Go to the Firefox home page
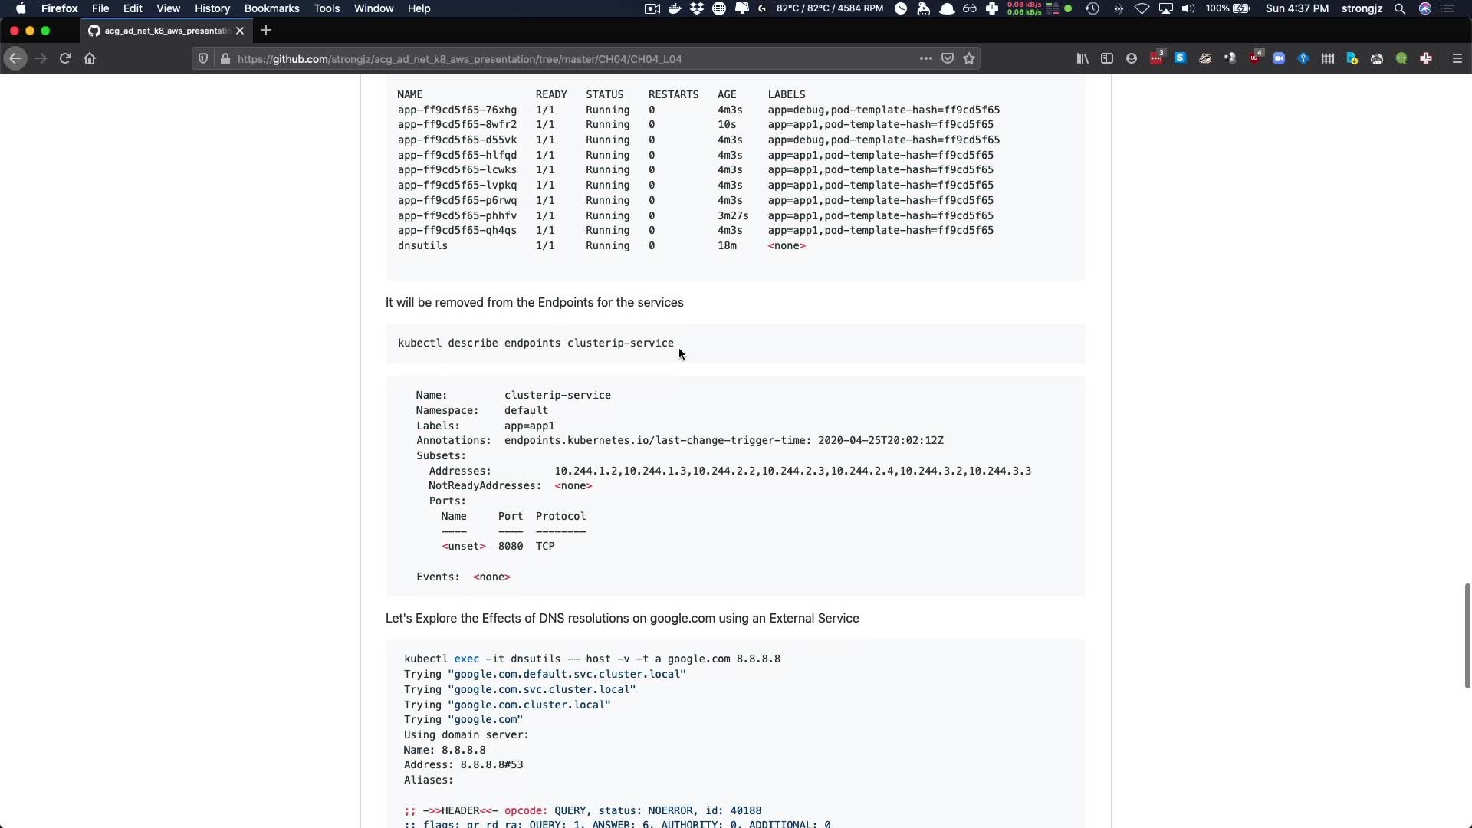The image size is (1472, 828). pos(90,58)
